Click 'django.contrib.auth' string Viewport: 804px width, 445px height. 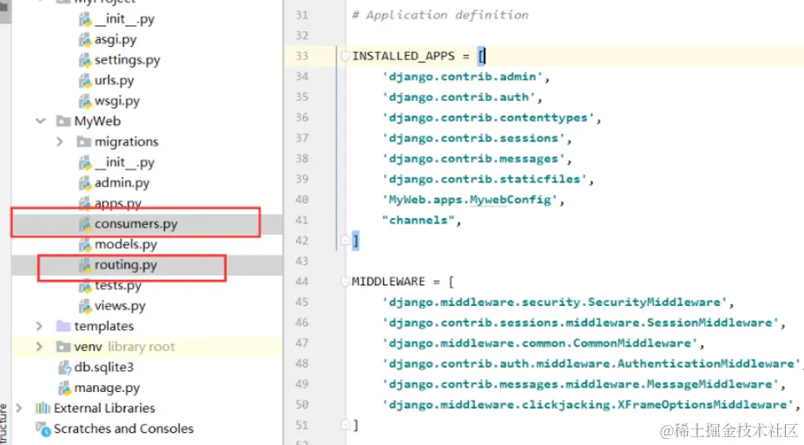[459, 97]
